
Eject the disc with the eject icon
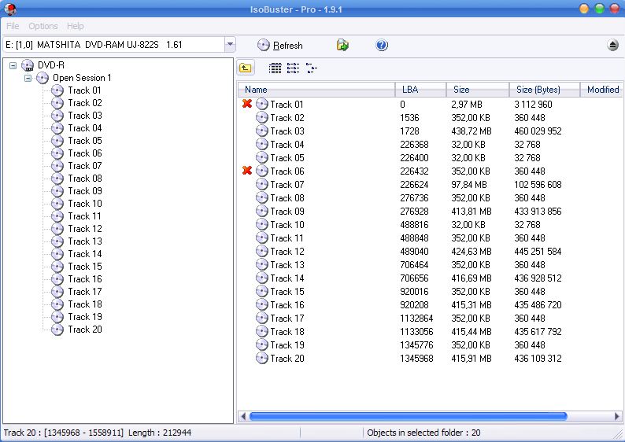point(612,45)
